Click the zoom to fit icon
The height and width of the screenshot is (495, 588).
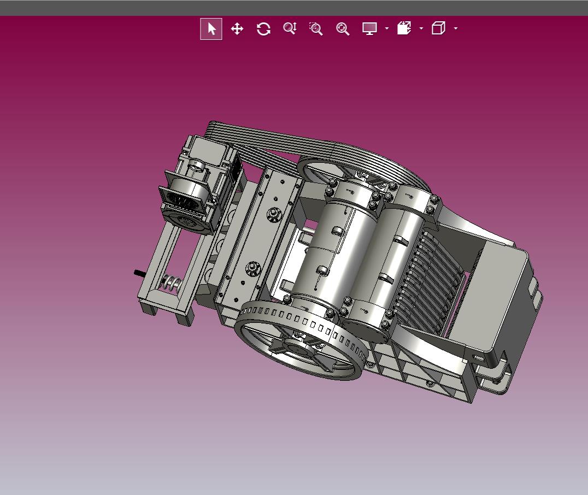coord(343,29)
